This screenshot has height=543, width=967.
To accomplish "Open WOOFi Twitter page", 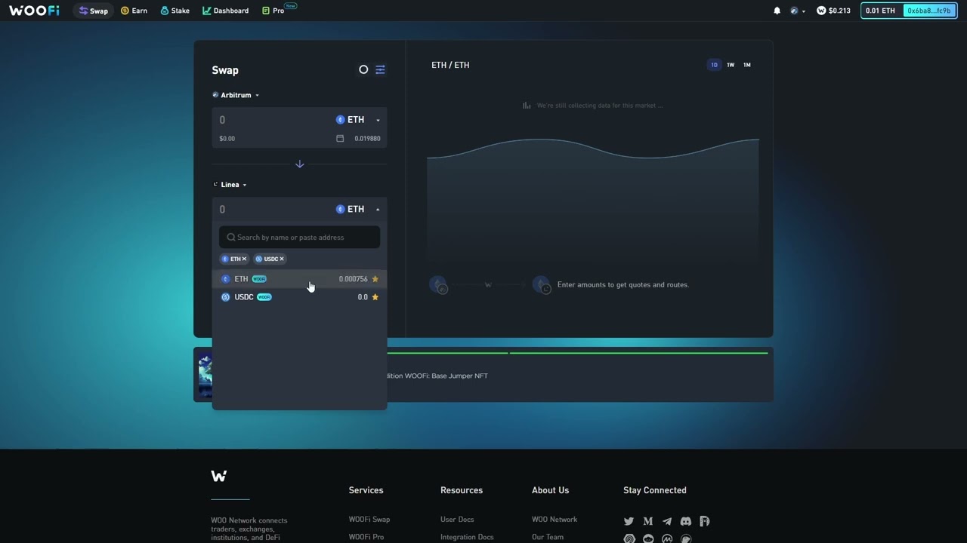I will pos(629,521).
